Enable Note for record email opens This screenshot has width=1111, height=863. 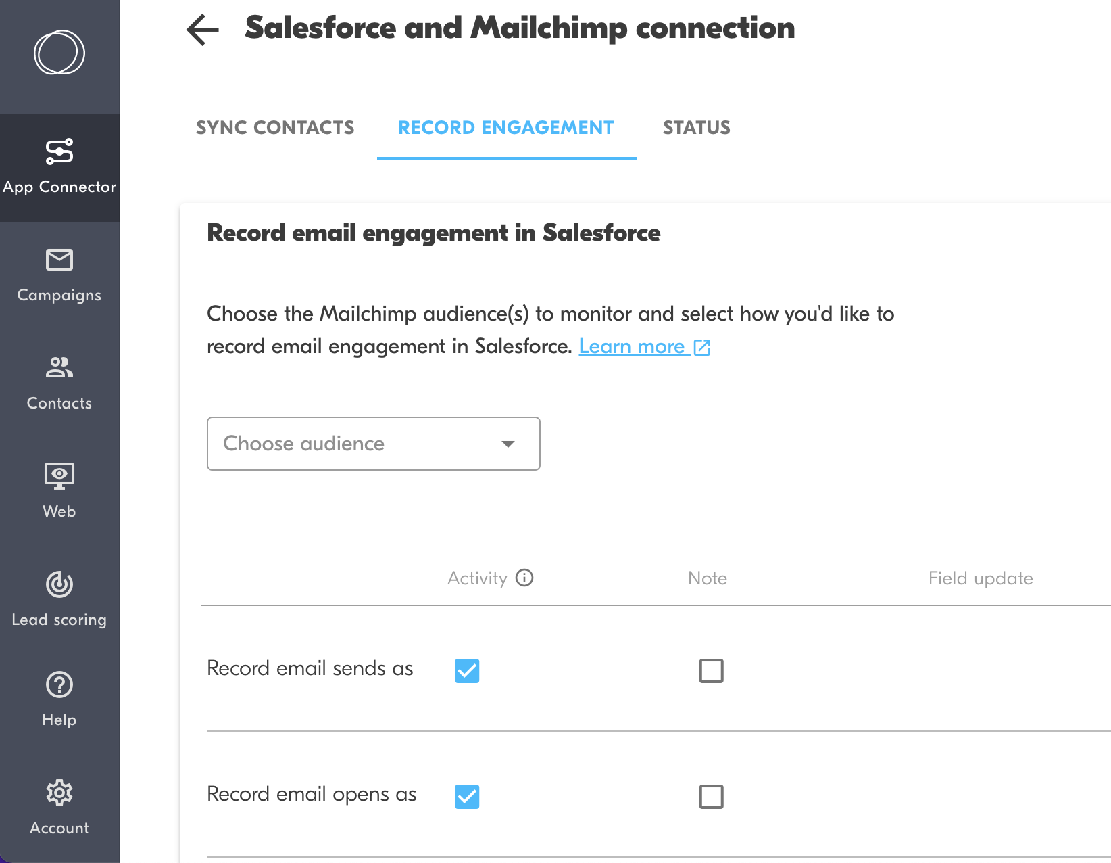click(711, 796)
